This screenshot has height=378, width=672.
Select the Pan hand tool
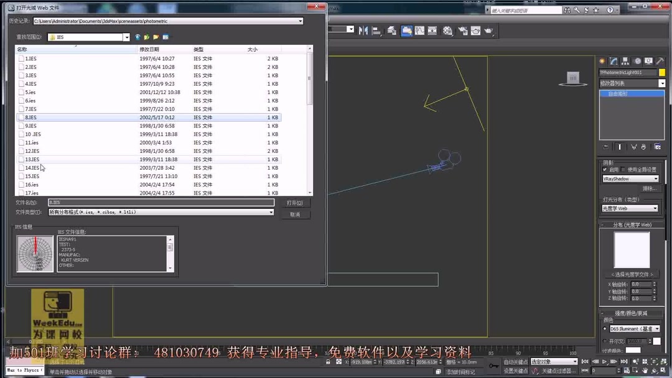pyautogui.click(x=645, y=370)
